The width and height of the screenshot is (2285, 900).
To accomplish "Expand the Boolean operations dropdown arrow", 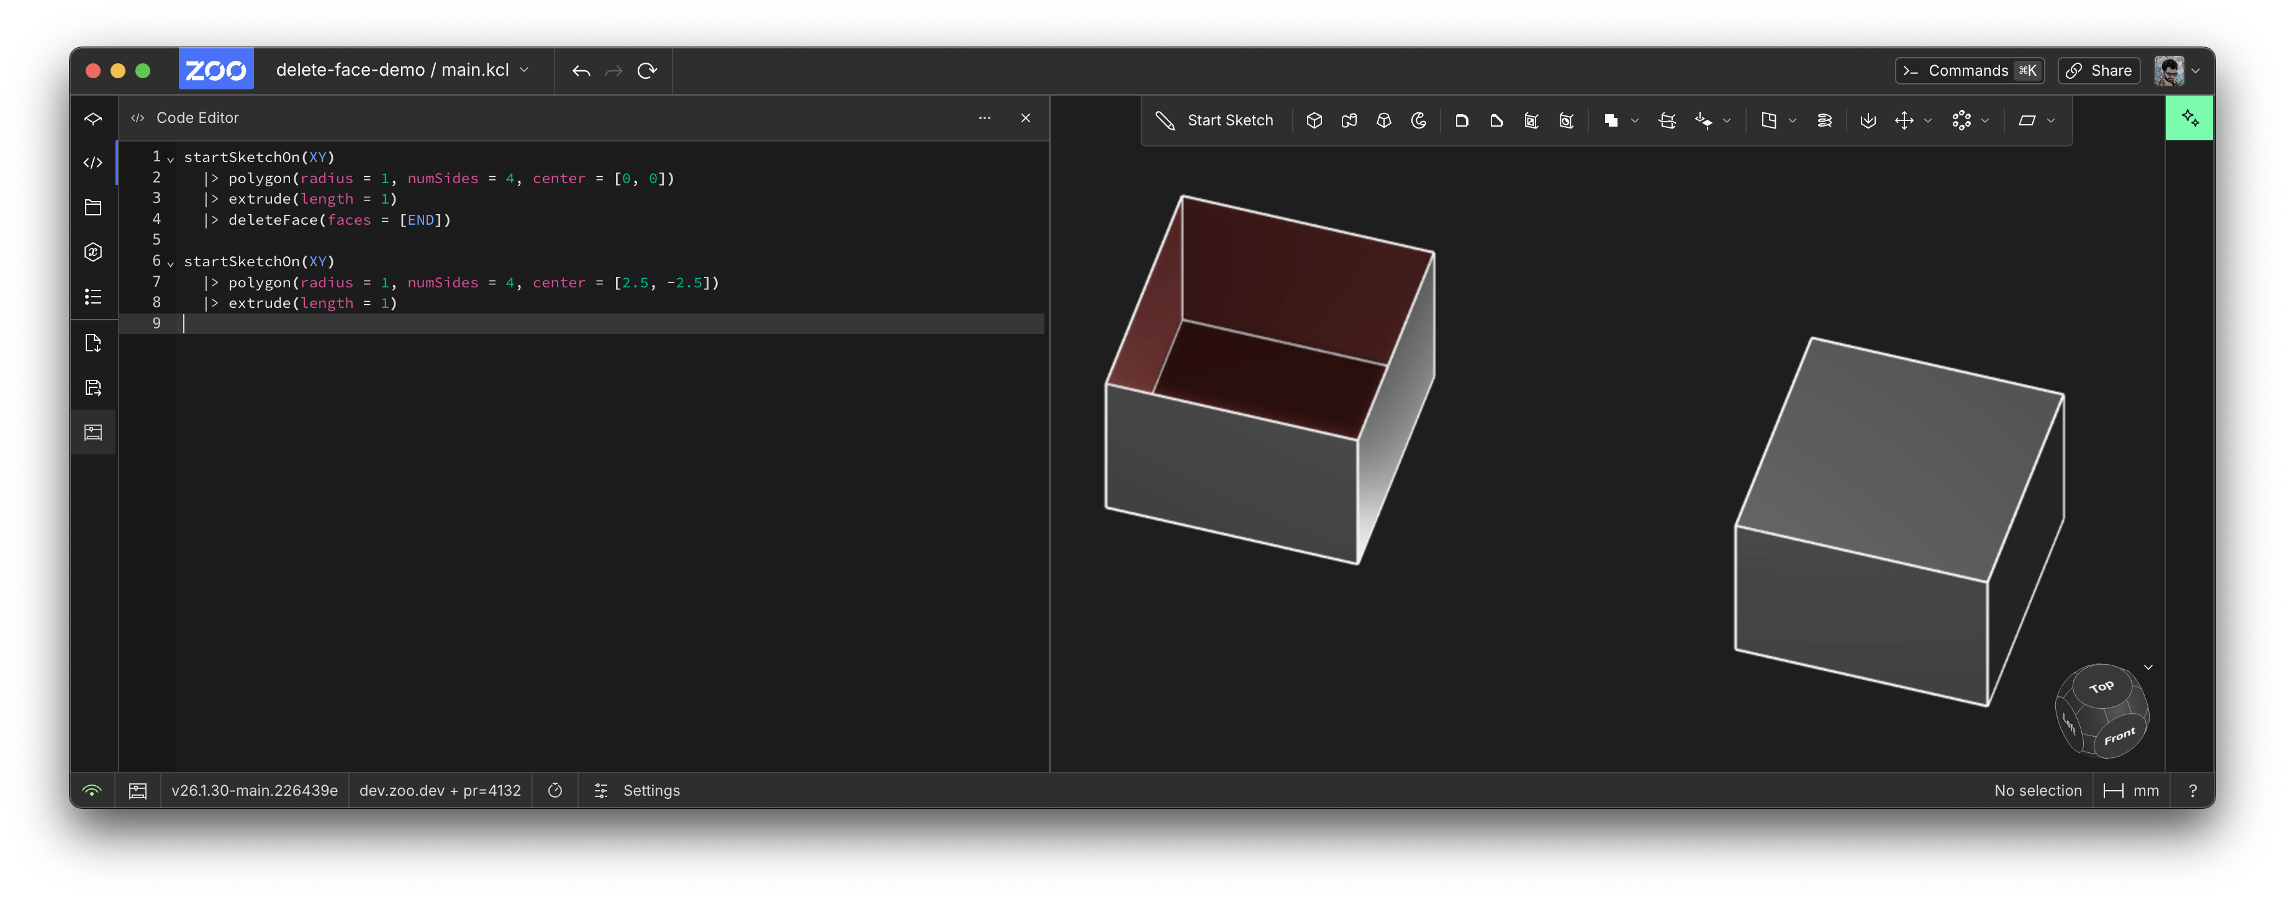I will [x=1634, y=120].
